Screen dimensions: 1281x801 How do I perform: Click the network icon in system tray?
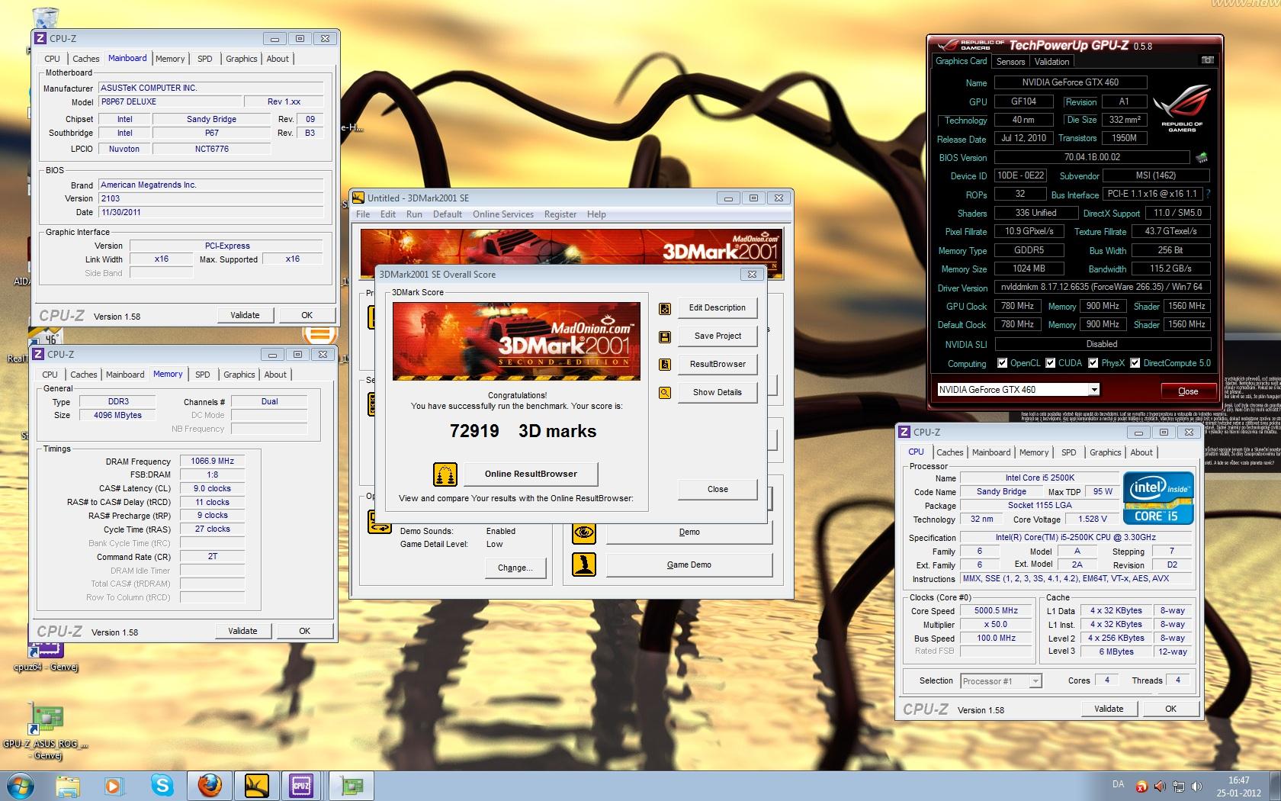(x=1179, y=786)
